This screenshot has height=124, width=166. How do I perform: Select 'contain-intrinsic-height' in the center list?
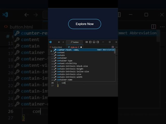pos(84,69)
